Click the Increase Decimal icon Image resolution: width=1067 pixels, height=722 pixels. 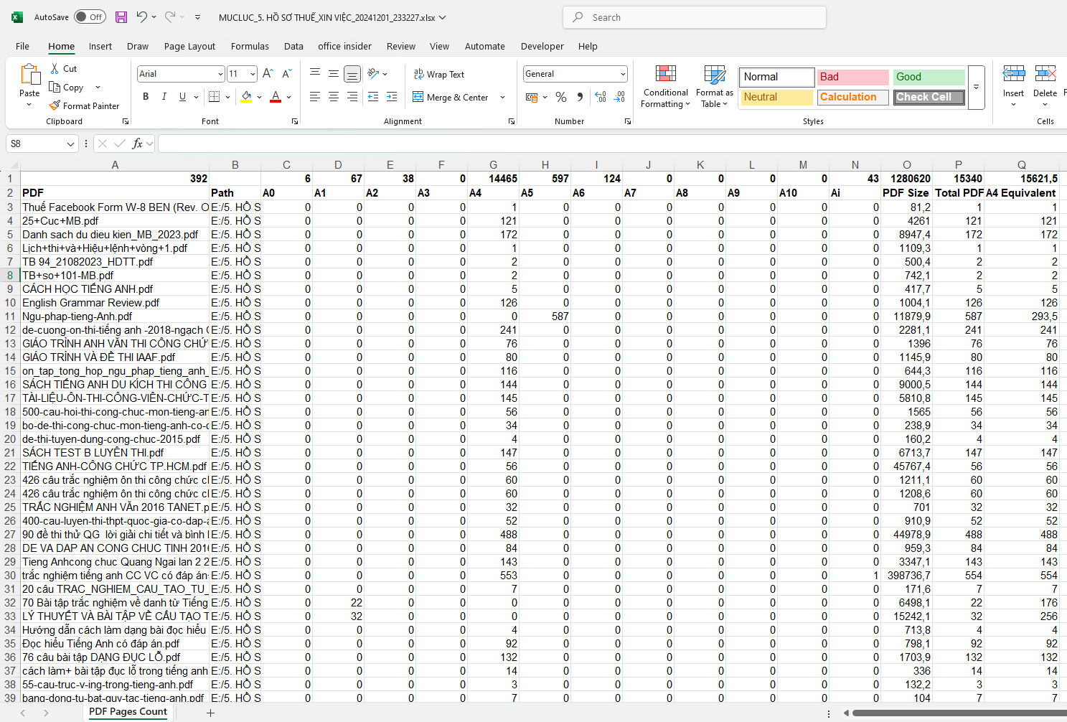click(601, 97)
